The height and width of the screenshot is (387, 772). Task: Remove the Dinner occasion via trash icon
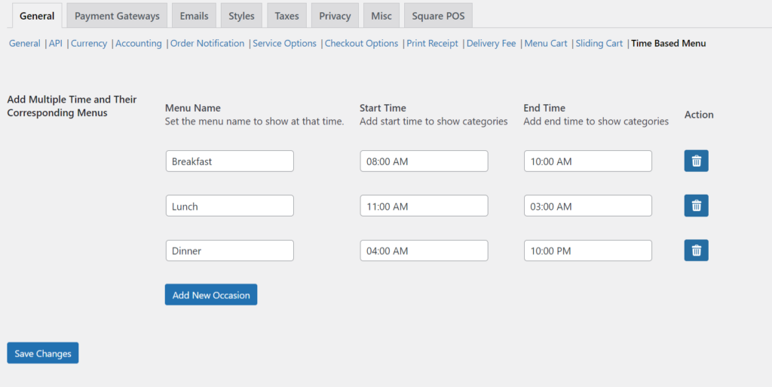(x=696, y=250)
